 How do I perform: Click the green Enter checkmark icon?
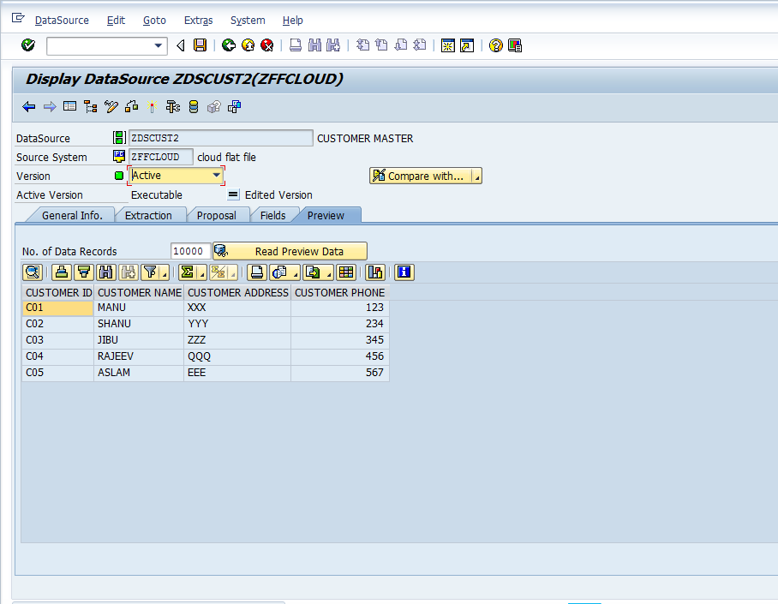[27, 45]
